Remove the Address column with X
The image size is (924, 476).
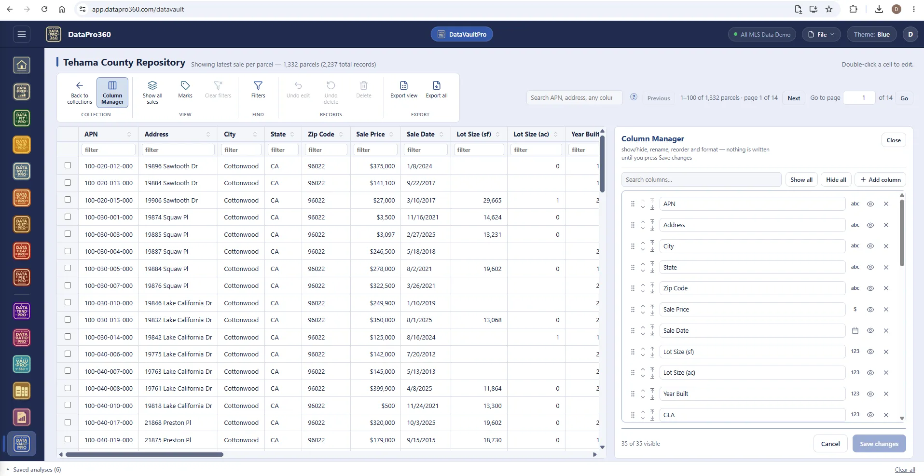[x=886, y=225]
